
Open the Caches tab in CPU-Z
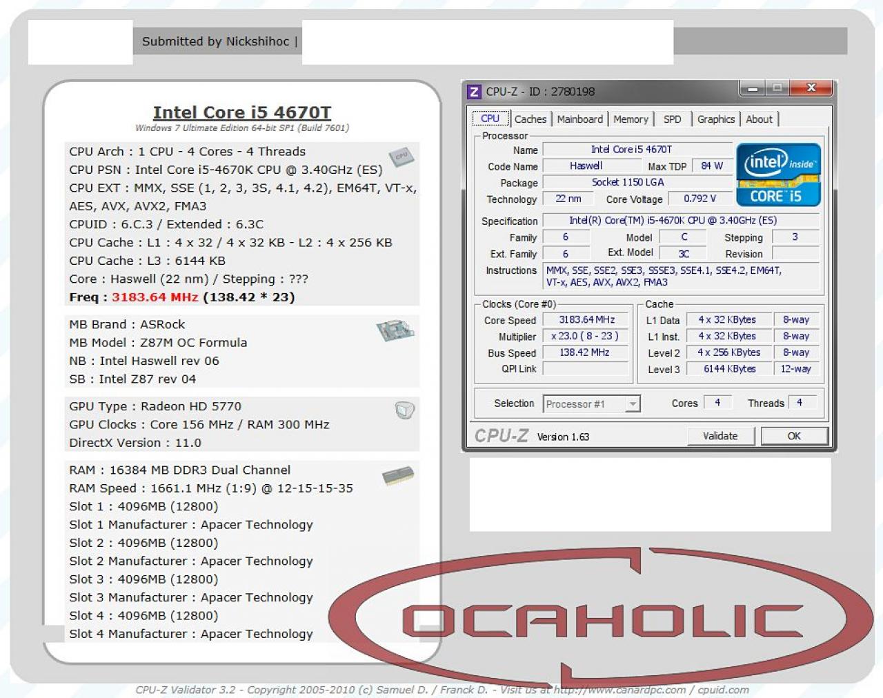(530, 119)
